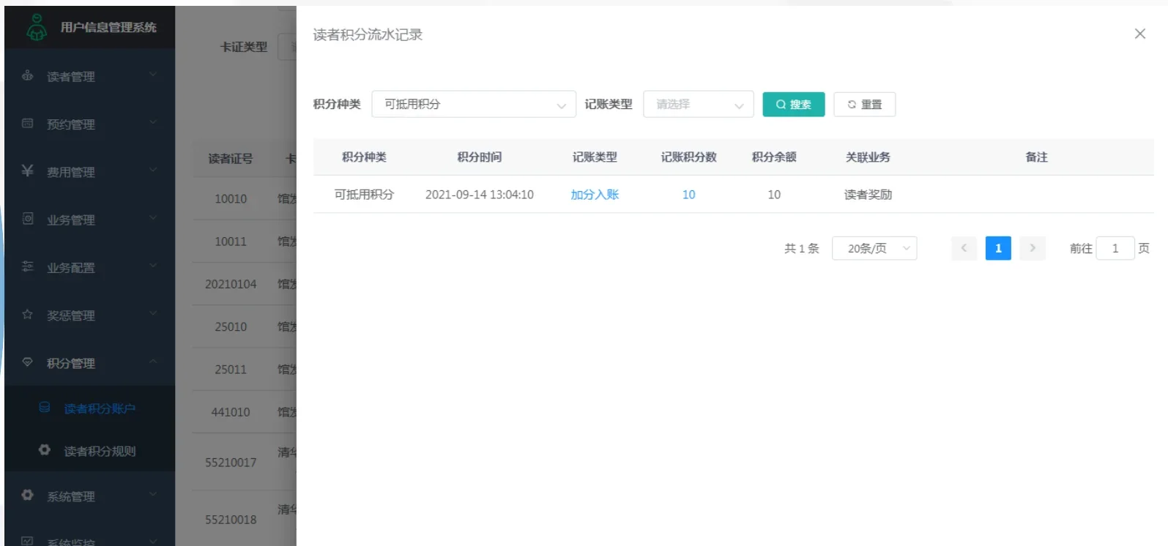Click the 积分时间 column header
The width and height of the screenshot is (1168, 546).
click(480, 157)
